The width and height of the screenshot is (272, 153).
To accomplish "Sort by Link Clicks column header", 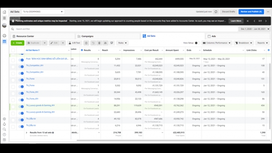I will coord(252,50).
